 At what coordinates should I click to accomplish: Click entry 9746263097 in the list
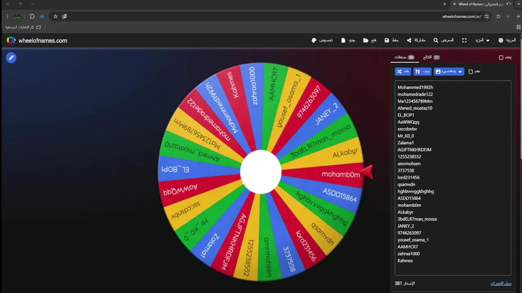[x=409, y=233]
